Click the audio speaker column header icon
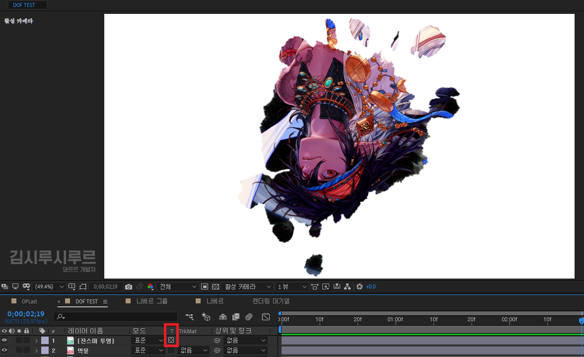The height and width of the screenshot is (357, 584). pyautogui.click(x=11, y=331)
